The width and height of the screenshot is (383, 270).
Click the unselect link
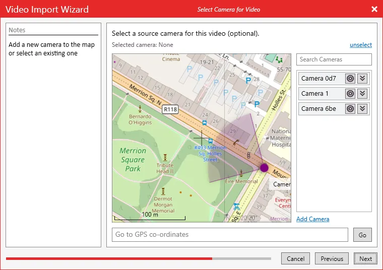pyautogui.click(x=361, y=45)
